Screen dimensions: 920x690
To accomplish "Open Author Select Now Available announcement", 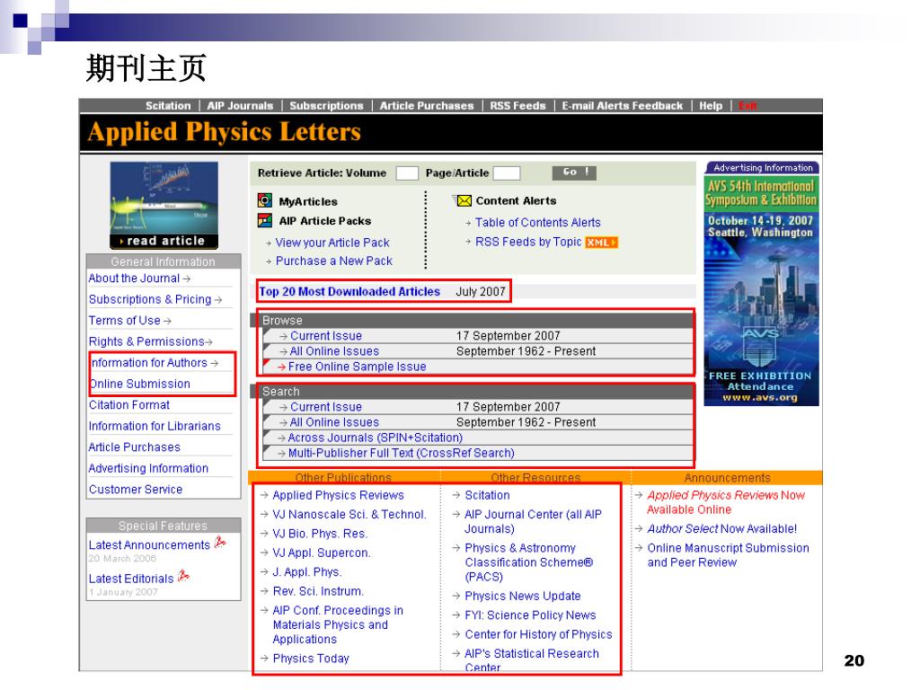I will pyautogui.click(x=721, y=528).
